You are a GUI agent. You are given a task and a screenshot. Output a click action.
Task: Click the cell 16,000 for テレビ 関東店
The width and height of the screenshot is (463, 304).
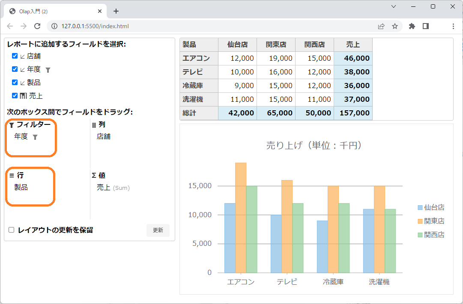point(276,72)
